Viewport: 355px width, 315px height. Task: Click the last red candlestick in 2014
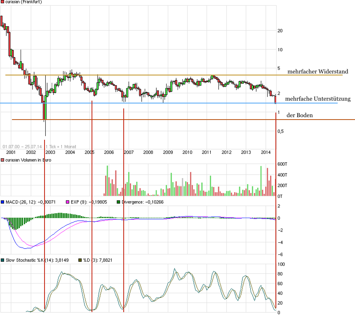pos(275,100)
